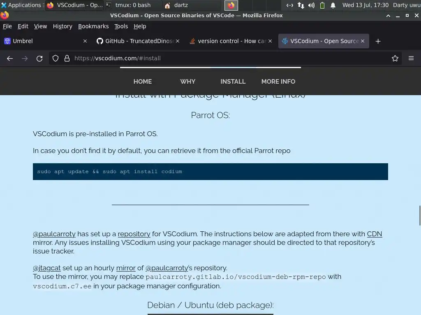Screen dimensions: 421x315
Task: Open the Applications menu in panel
Action: 23,5
